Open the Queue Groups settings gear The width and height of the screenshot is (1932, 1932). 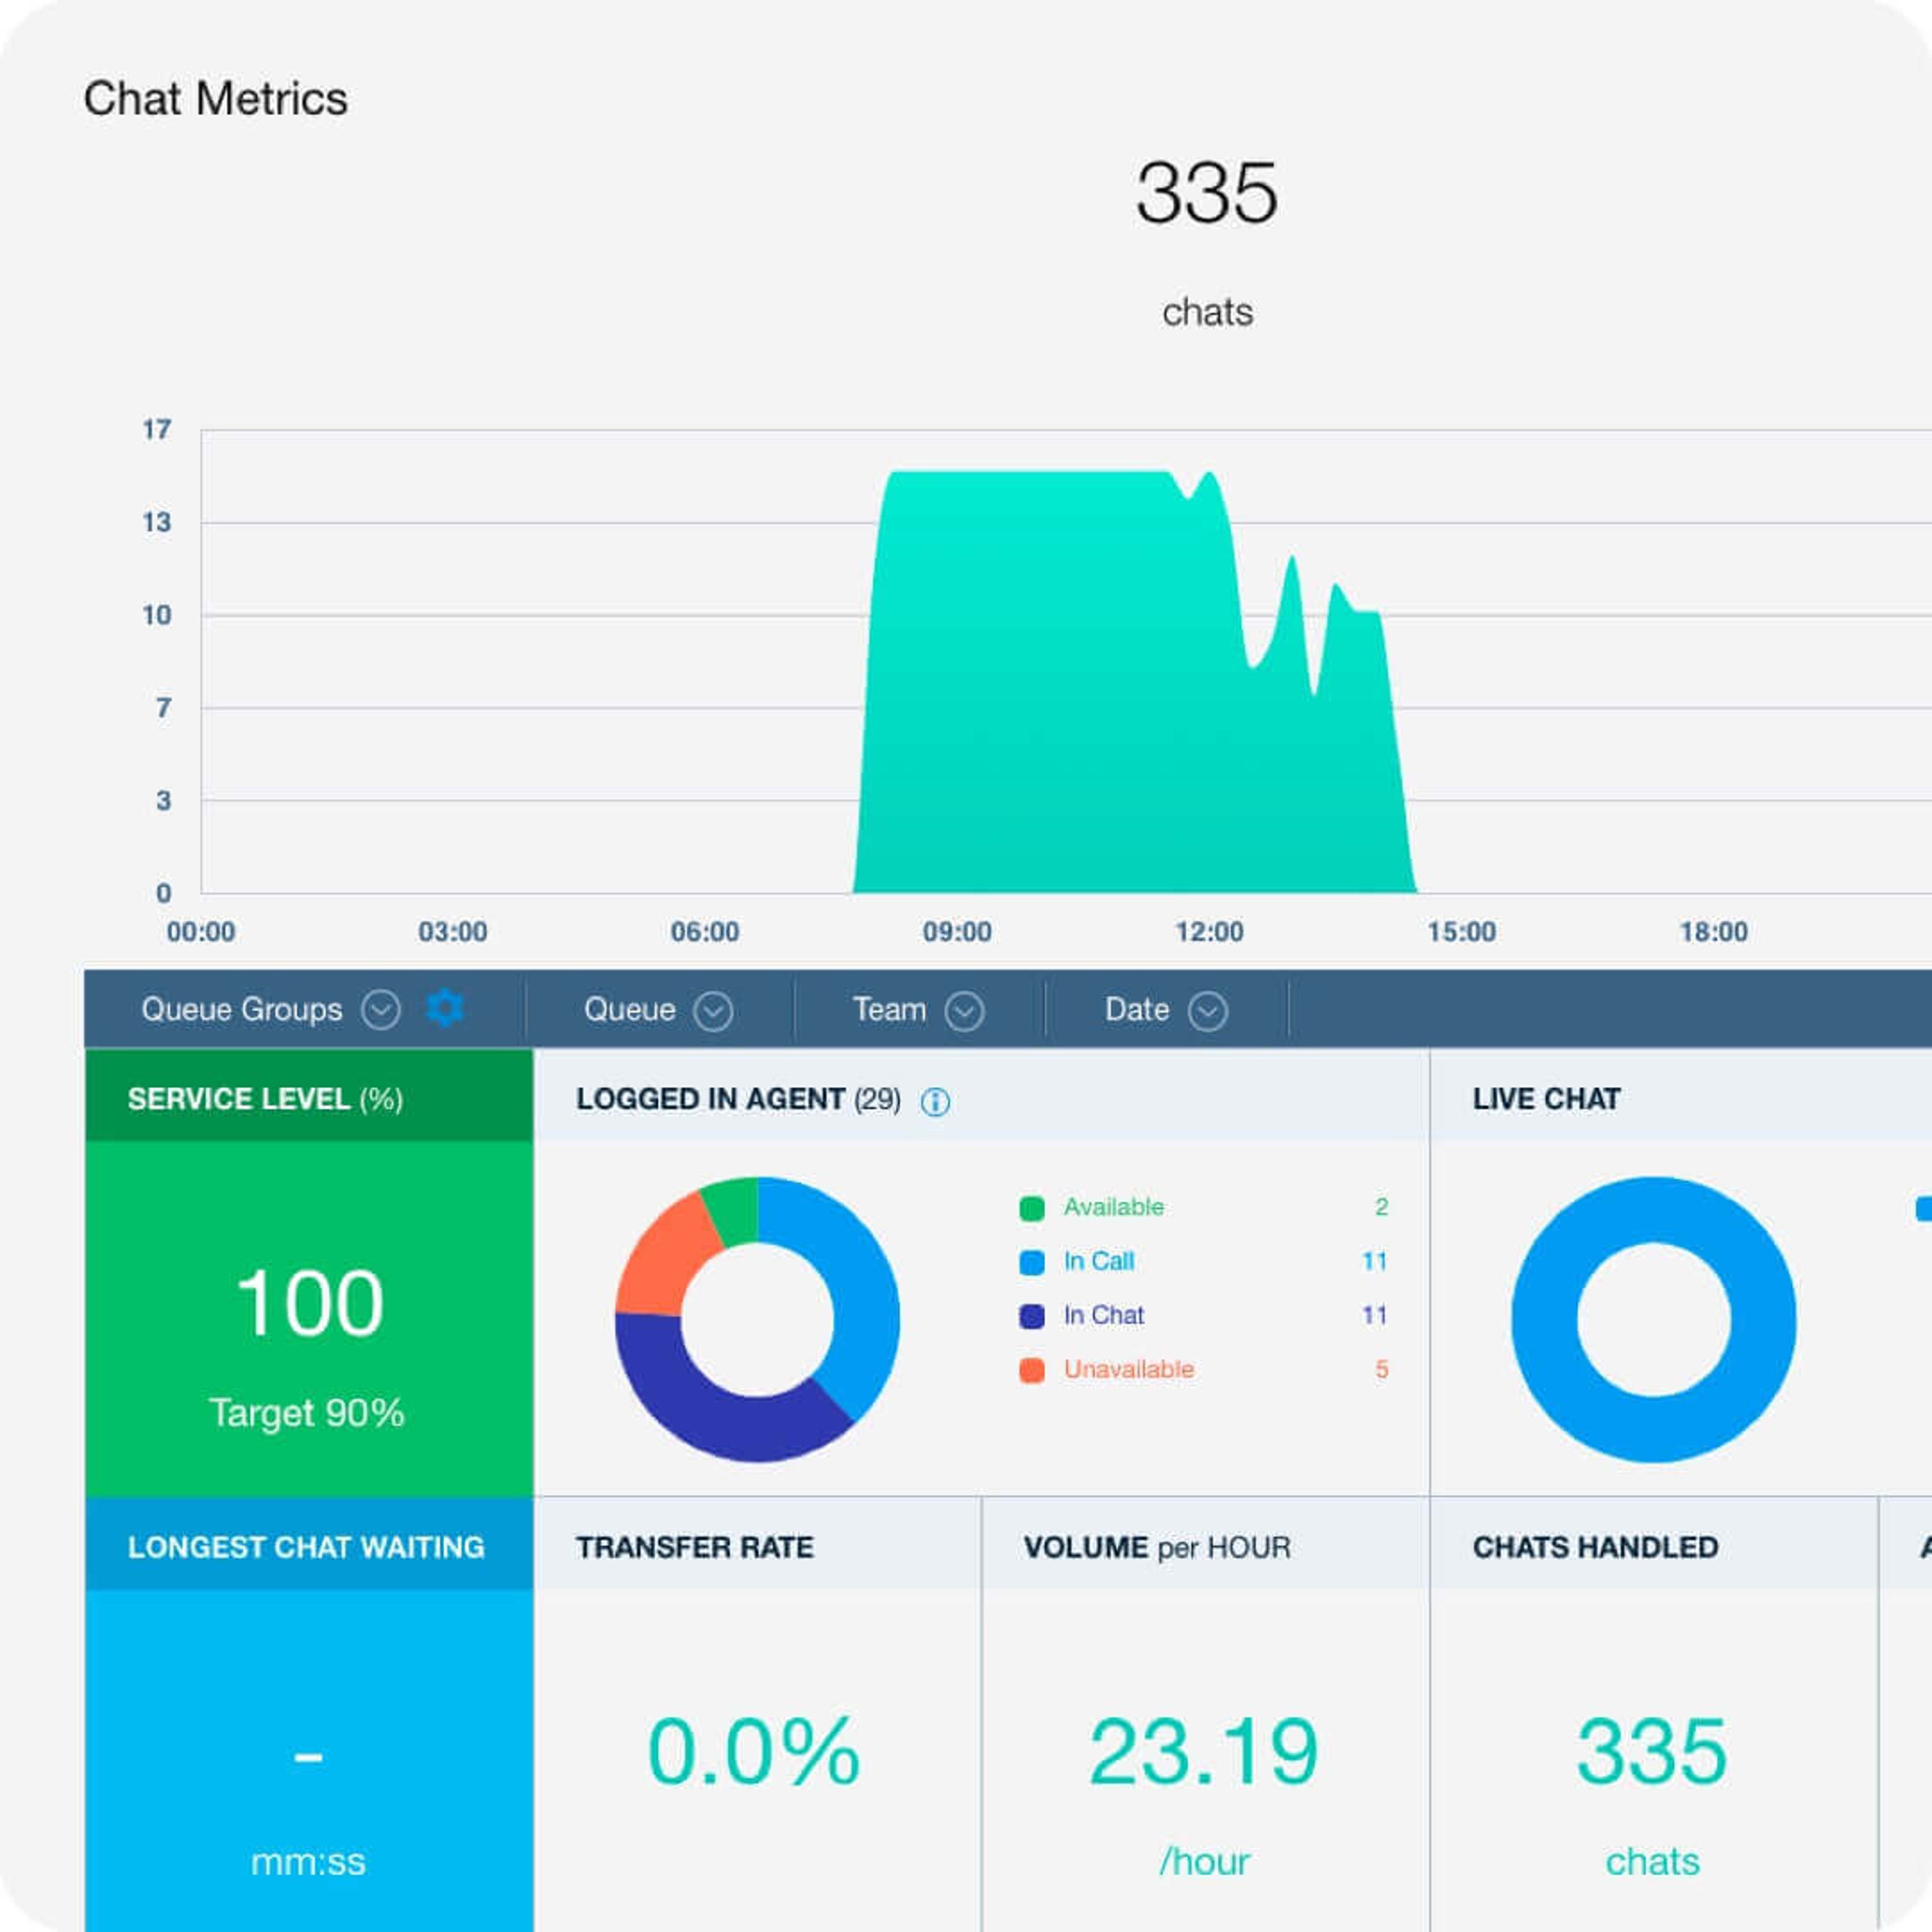click(x=445, y=1009)
